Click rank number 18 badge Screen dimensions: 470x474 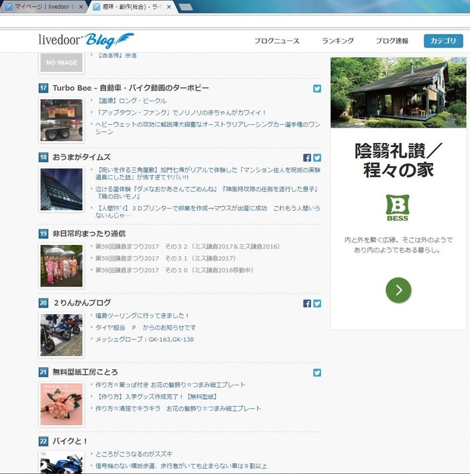(x=43, y=157)
